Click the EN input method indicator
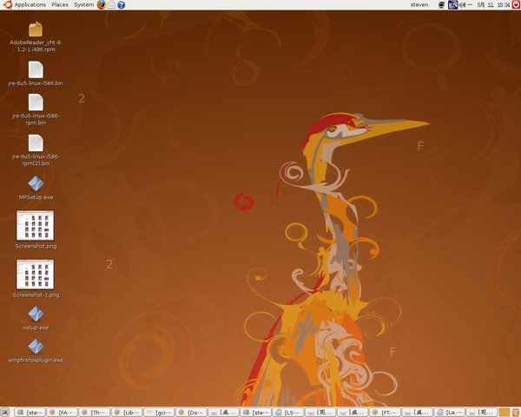 452,4
